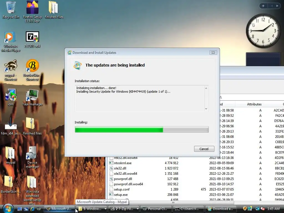Screen dimensions: 284x213
Task: Click sidebar next gadgets arrow
Action: [277, 6]
